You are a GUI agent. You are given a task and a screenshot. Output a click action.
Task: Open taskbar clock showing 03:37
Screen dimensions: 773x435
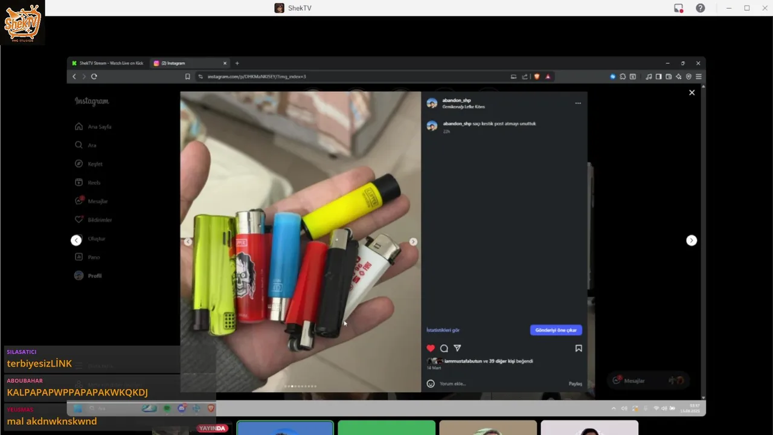690,408
